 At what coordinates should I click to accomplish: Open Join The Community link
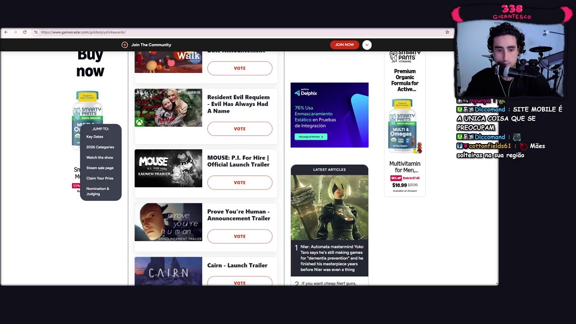coord(151,45)
